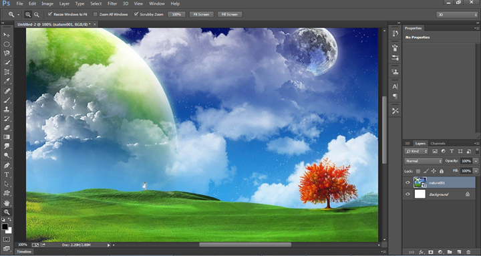Image resolution: width=481 pixels, height=256 pixels.
Task: Open the Properties panel flyout menu
Action: (x=476, y=28)
